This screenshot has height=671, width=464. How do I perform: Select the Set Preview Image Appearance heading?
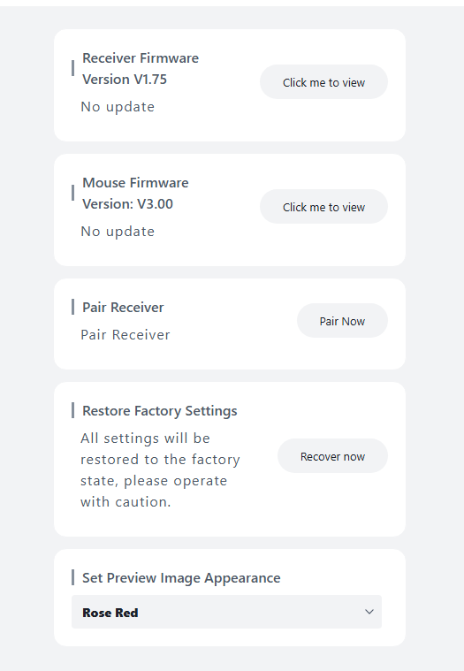(181, 577)
